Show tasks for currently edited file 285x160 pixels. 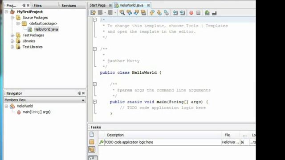(x=92, y=134)
